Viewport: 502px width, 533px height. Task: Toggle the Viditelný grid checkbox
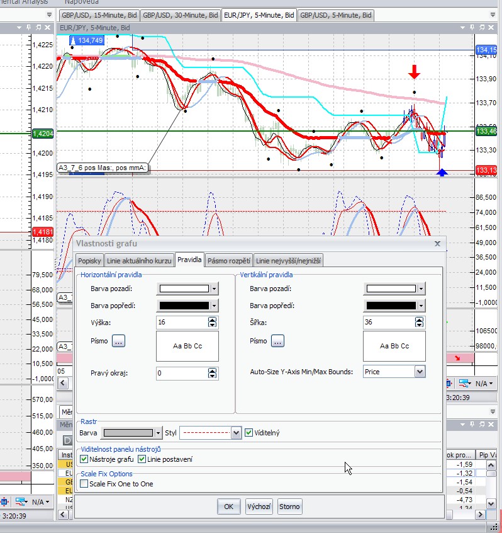[x=249, y=433]
